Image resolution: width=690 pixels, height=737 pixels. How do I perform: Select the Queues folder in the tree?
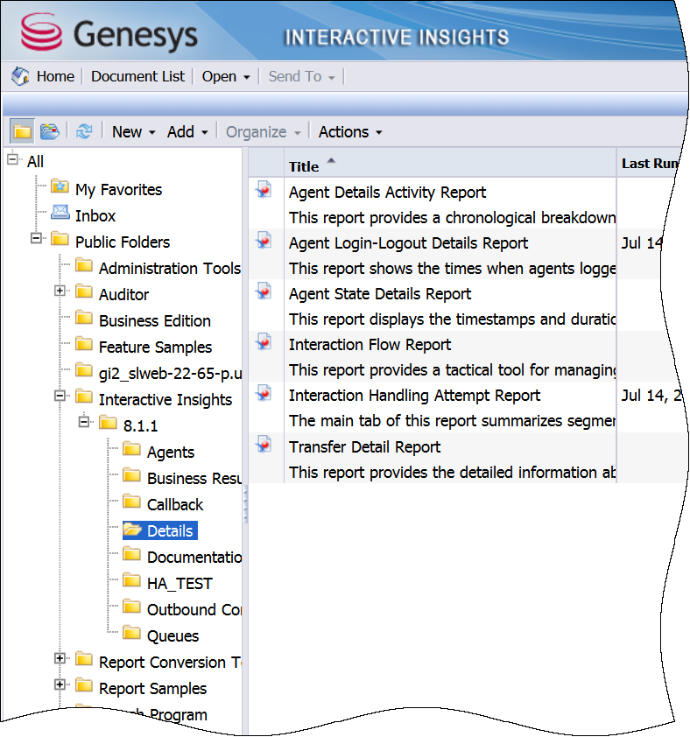point(172,636)
